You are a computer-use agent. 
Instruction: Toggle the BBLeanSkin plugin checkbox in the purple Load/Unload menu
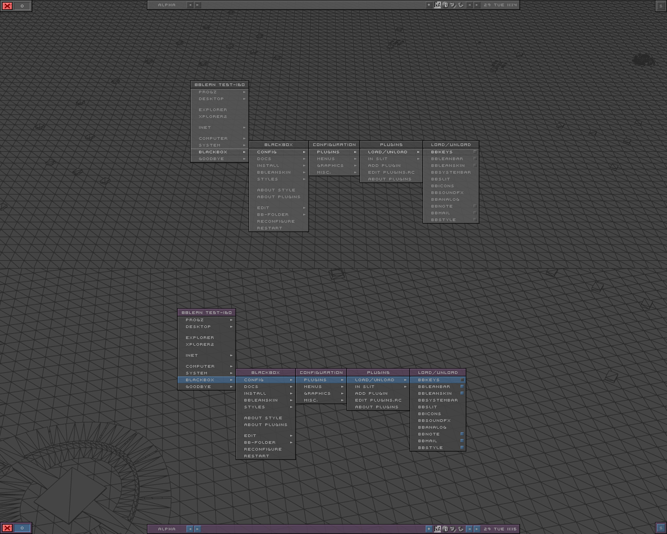tap(462, 393)
